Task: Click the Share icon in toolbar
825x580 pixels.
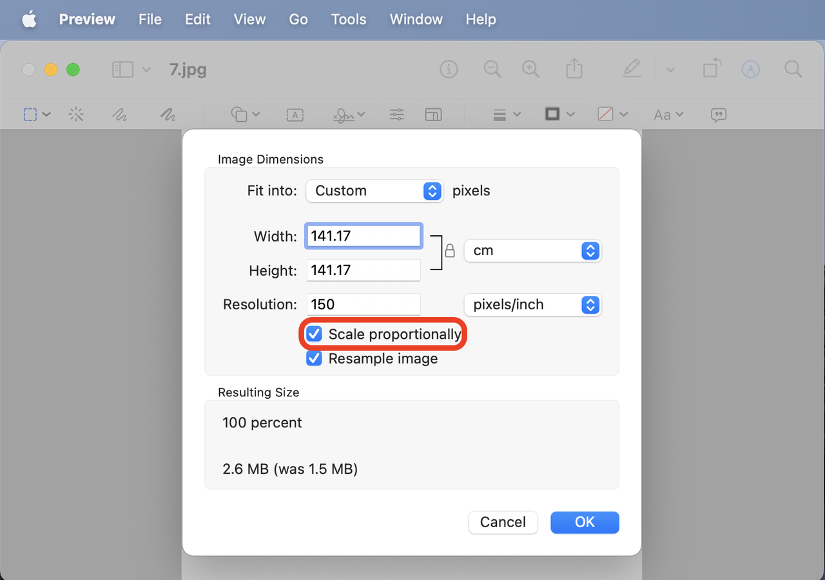Action: pos(574,70)
